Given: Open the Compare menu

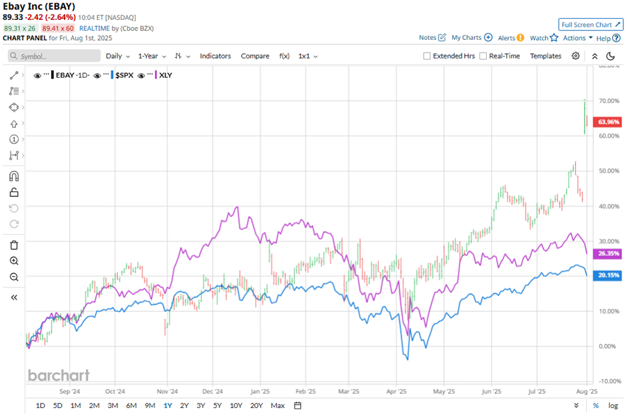Looking at the screenshot, I should [x=254, y=56].
